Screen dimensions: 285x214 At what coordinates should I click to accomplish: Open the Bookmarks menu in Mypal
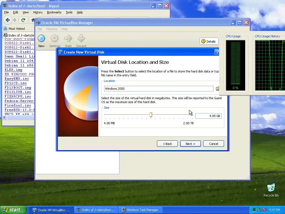click(x=54, y=12)
